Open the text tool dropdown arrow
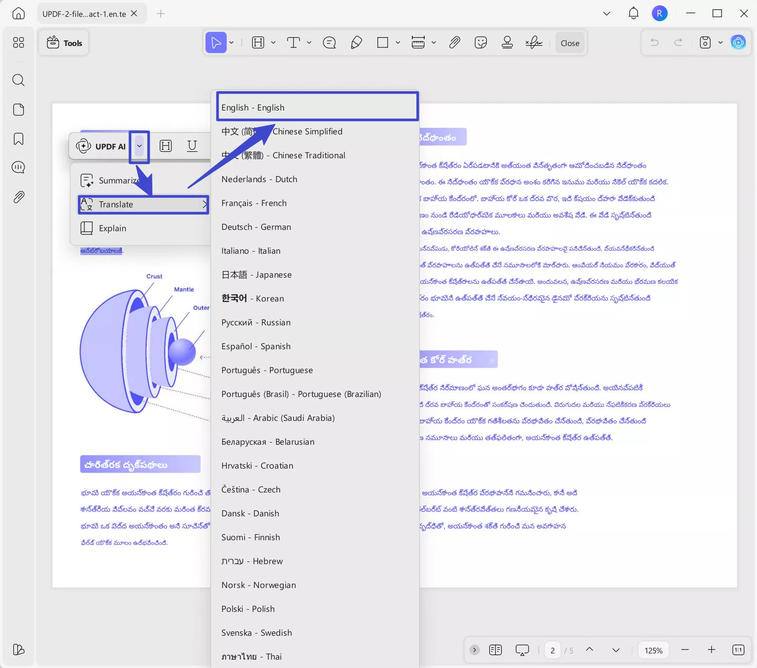Viewport: 757px width, 668px height. coord(308,42)
